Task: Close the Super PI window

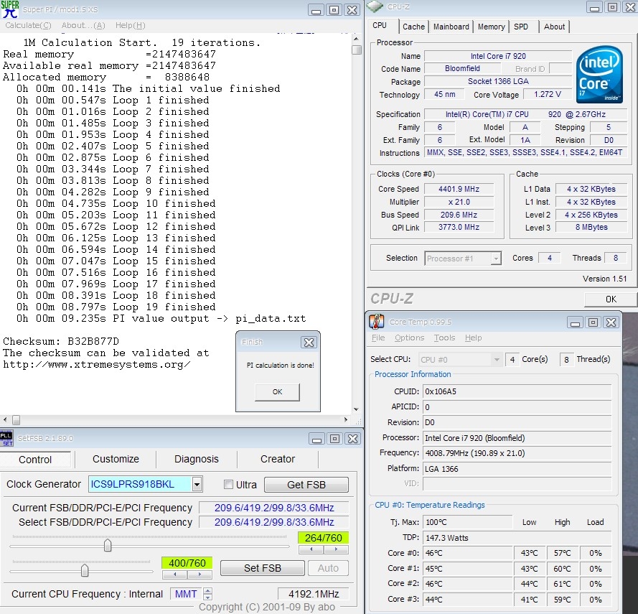Action: pyautogui.click(x=352, y=10)
